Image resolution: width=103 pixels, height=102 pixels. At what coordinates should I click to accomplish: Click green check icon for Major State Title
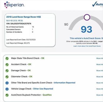click(7, 59)
